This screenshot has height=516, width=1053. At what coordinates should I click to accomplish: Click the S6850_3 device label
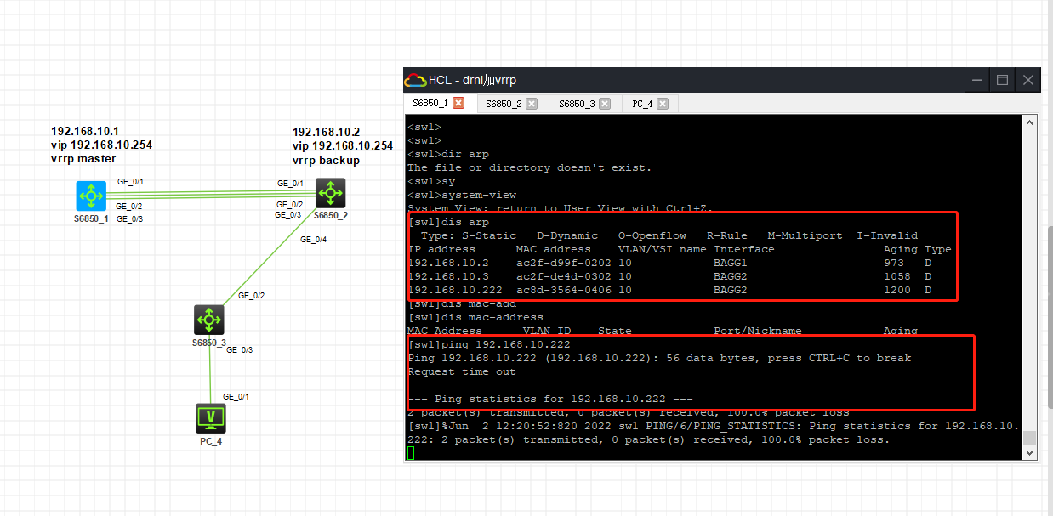[209, 343]
